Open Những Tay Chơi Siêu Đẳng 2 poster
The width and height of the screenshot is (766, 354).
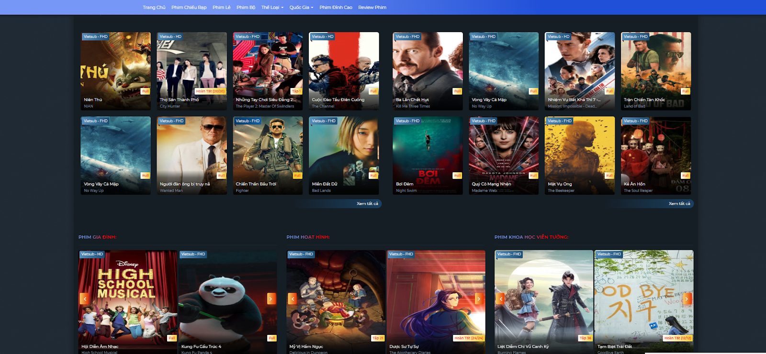click(x=268, y=71)
